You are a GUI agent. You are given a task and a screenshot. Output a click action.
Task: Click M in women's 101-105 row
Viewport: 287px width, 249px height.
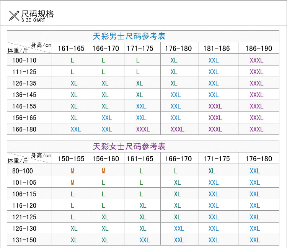point(72,182)
